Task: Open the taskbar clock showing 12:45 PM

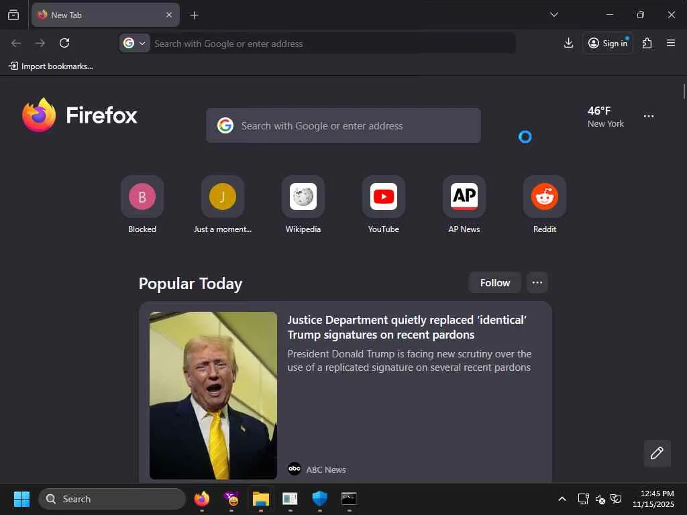Action: [x=653, y=499]
